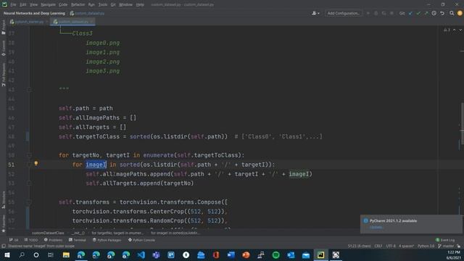Screen dimensions: 464x261
Task: Open the Problems tool window
Action: (53, 240)
